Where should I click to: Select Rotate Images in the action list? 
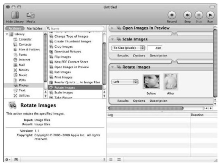(x=75, y=88)
